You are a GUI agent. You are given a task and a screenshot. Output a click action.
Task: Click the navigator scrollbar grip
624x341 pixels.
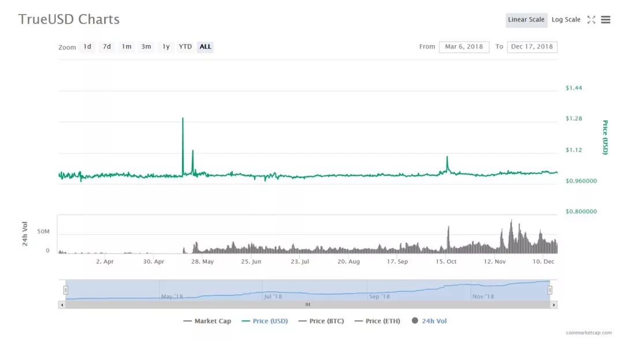tap(307, 305)
